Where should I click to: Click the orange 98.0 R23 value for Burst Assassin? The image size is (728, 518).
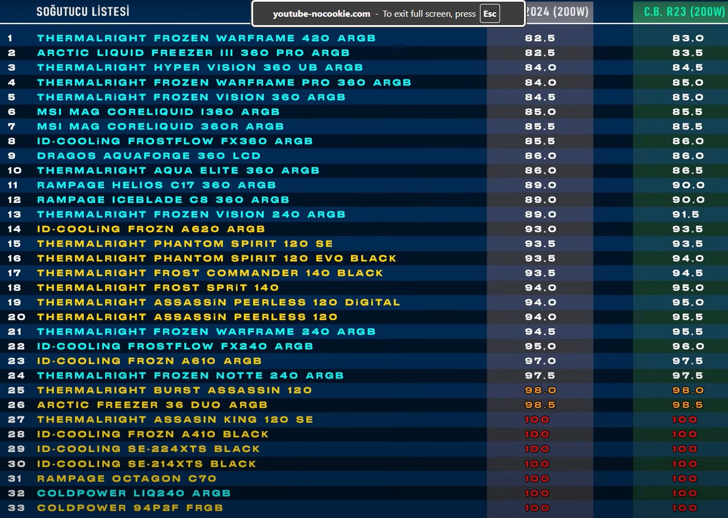688,390
